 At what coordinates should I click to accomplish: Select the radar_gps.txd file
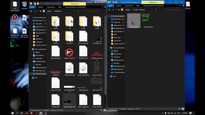coord(83,89)
